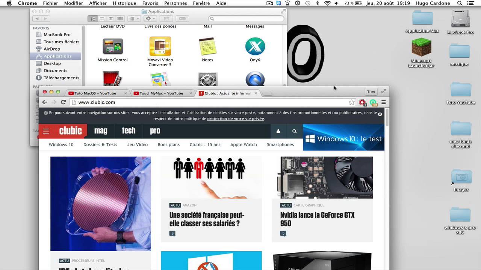This screenshot has width=481, height=270.
Task: Open the mag section
Action: pyautogui.click(x=101, y=130)
